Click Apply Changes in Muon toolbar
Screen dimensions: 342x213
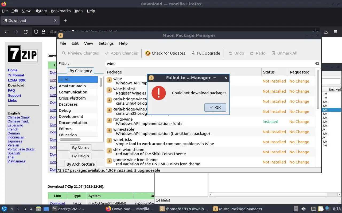[x=121, y=53]
